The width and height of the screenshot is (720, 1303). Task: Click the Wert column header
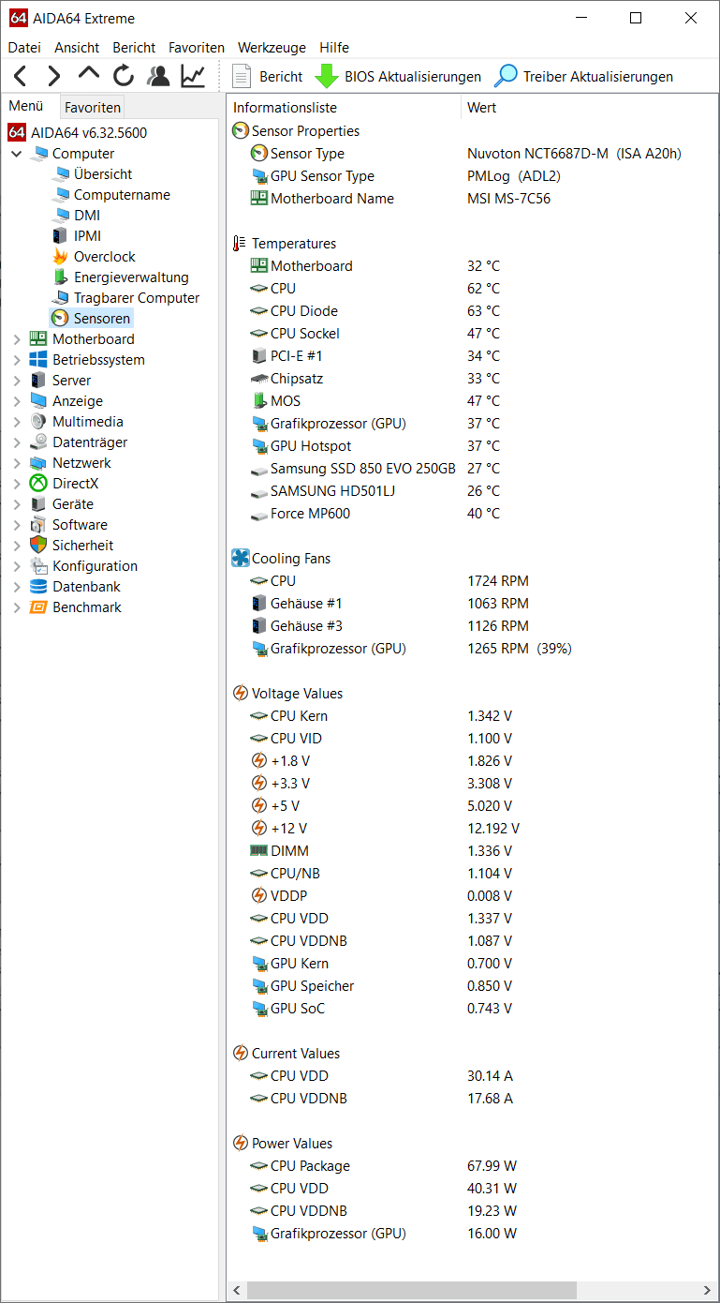481,108
